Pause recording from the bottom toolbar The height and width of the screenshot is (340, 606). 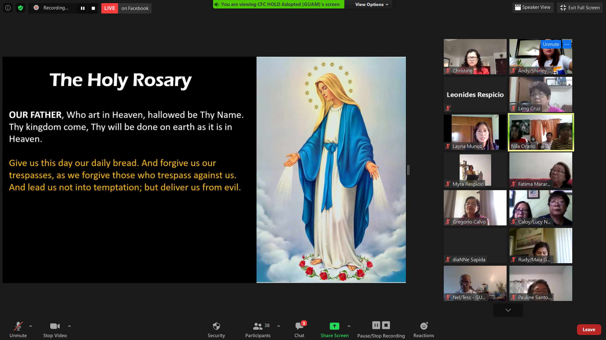[x=376, y=325]
